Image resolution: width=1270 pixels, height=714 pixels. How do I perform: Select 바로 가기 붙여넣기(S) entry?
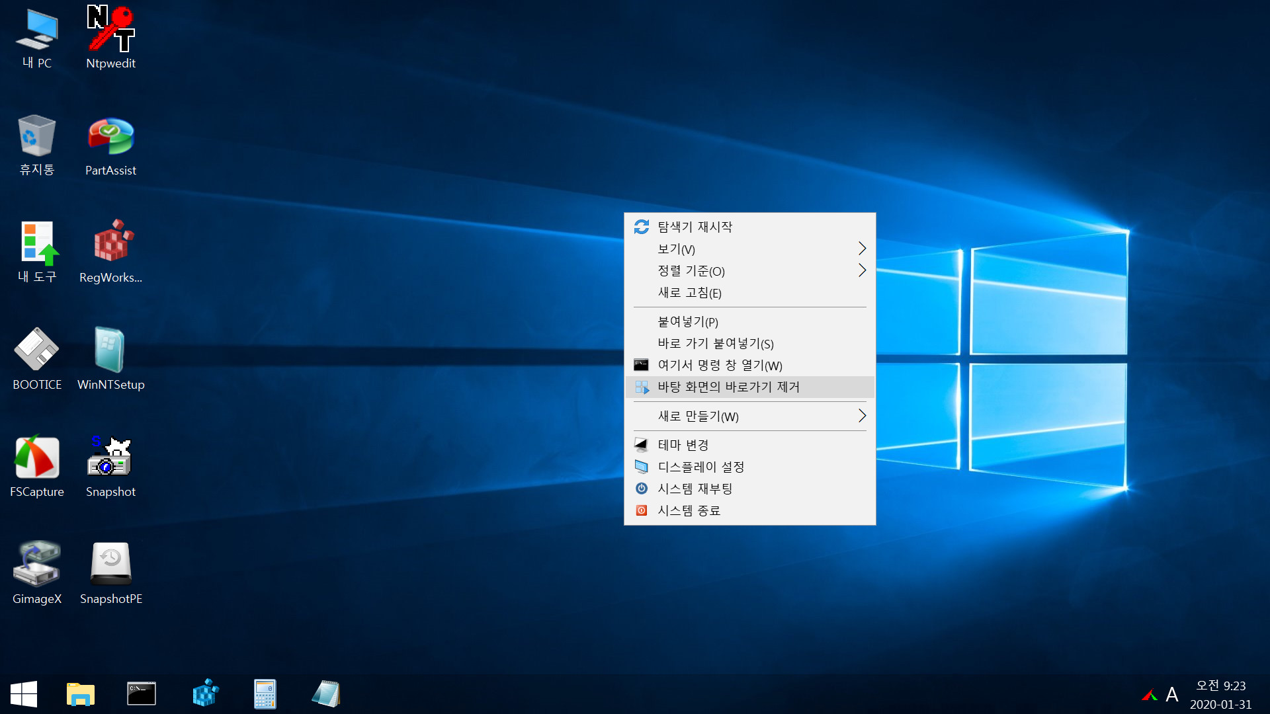[750, 343]
